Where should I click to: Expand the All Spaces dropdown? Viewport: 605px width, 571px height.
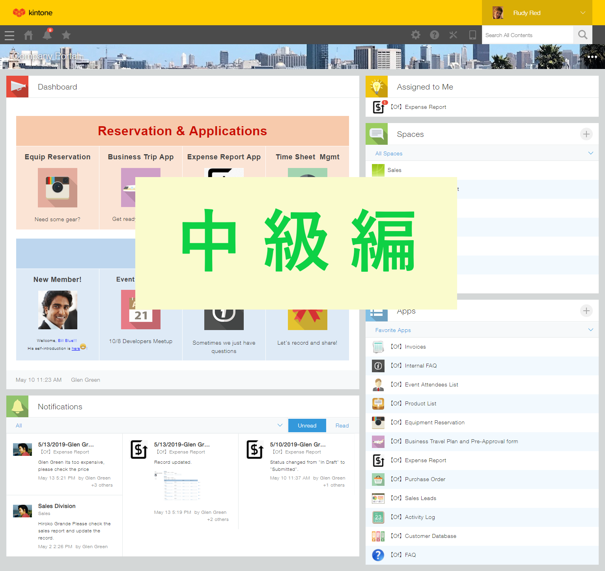(x=590, y=153)
